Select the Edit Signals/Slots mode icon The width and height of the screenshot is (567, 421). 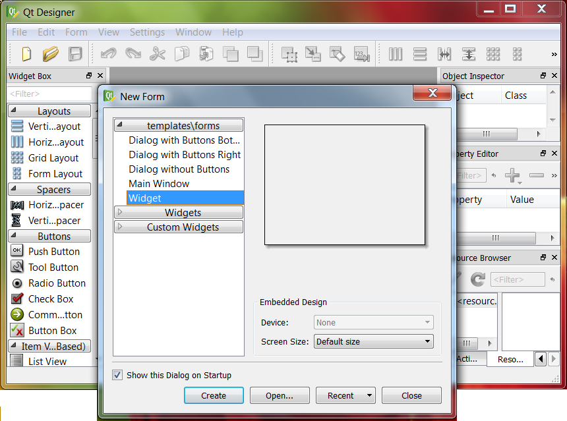coord(313,54)
